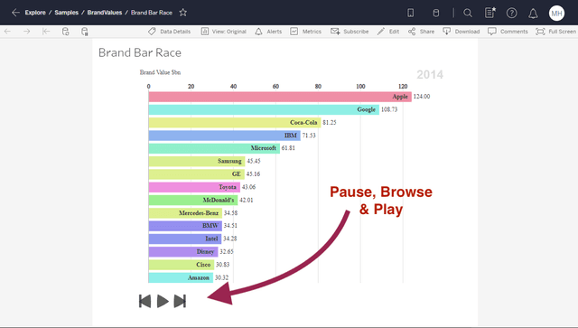Open the search magnifier icon
This screenshot has height=328, width=578.
coord(468,13)
